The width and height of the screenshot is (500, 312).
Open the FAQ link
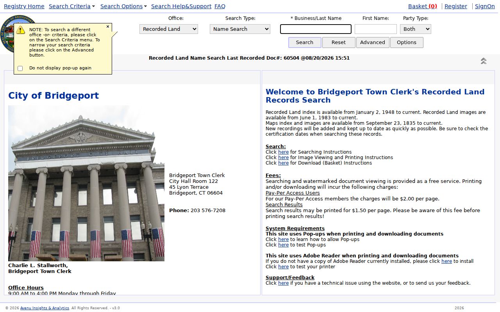[220, 6]
